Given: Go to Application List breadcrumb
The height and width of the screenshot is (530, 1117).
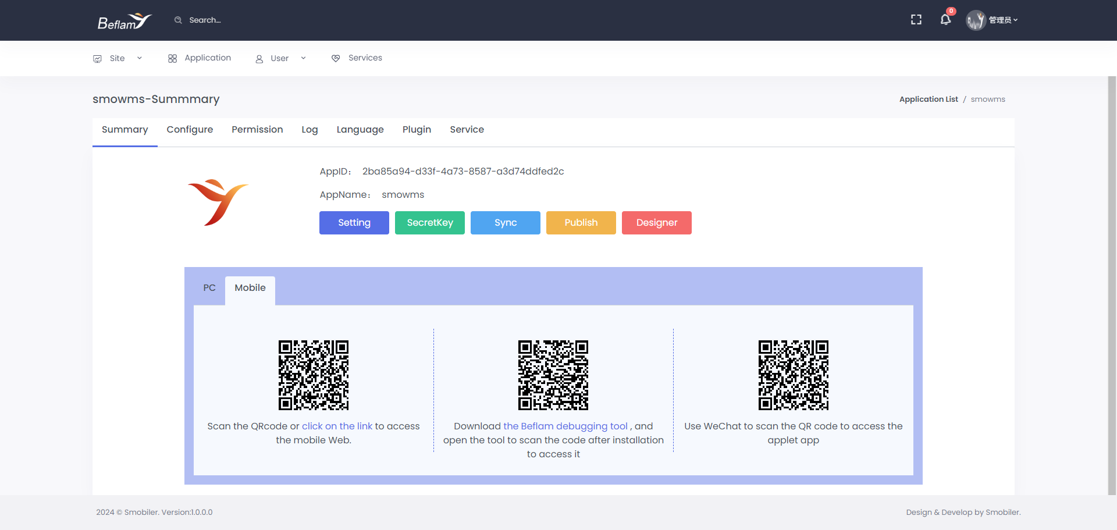Looking at the screenshot, I should 929,99.
